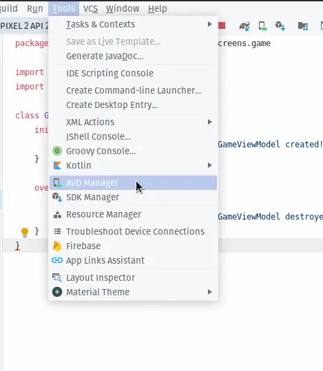Select Tasks & Contexts menu entry
The height and width of the screenshot is (371, 323).
point(133,24)
